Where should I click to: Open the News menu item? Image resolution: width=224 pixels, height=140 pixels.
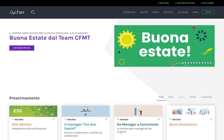click(195, 12)
